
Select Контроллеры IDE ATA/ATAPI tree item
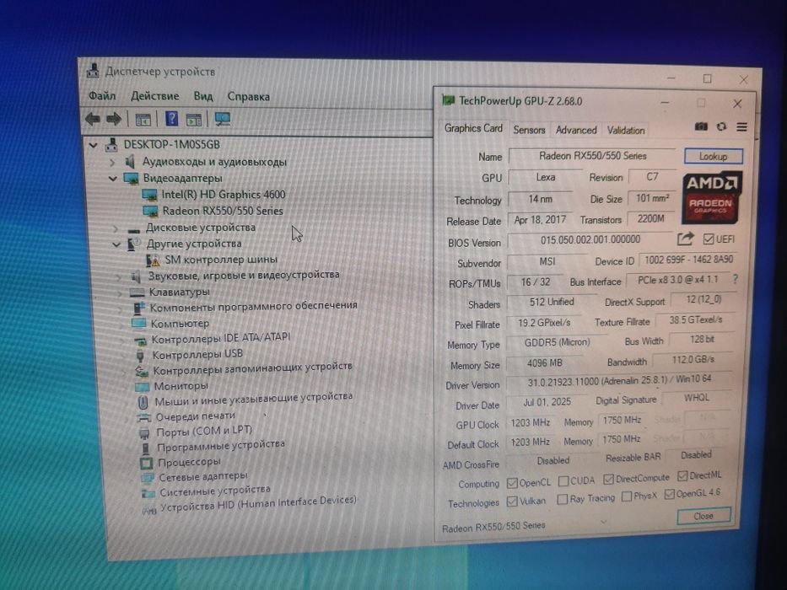pyautogui.click(x=221, y=338)
